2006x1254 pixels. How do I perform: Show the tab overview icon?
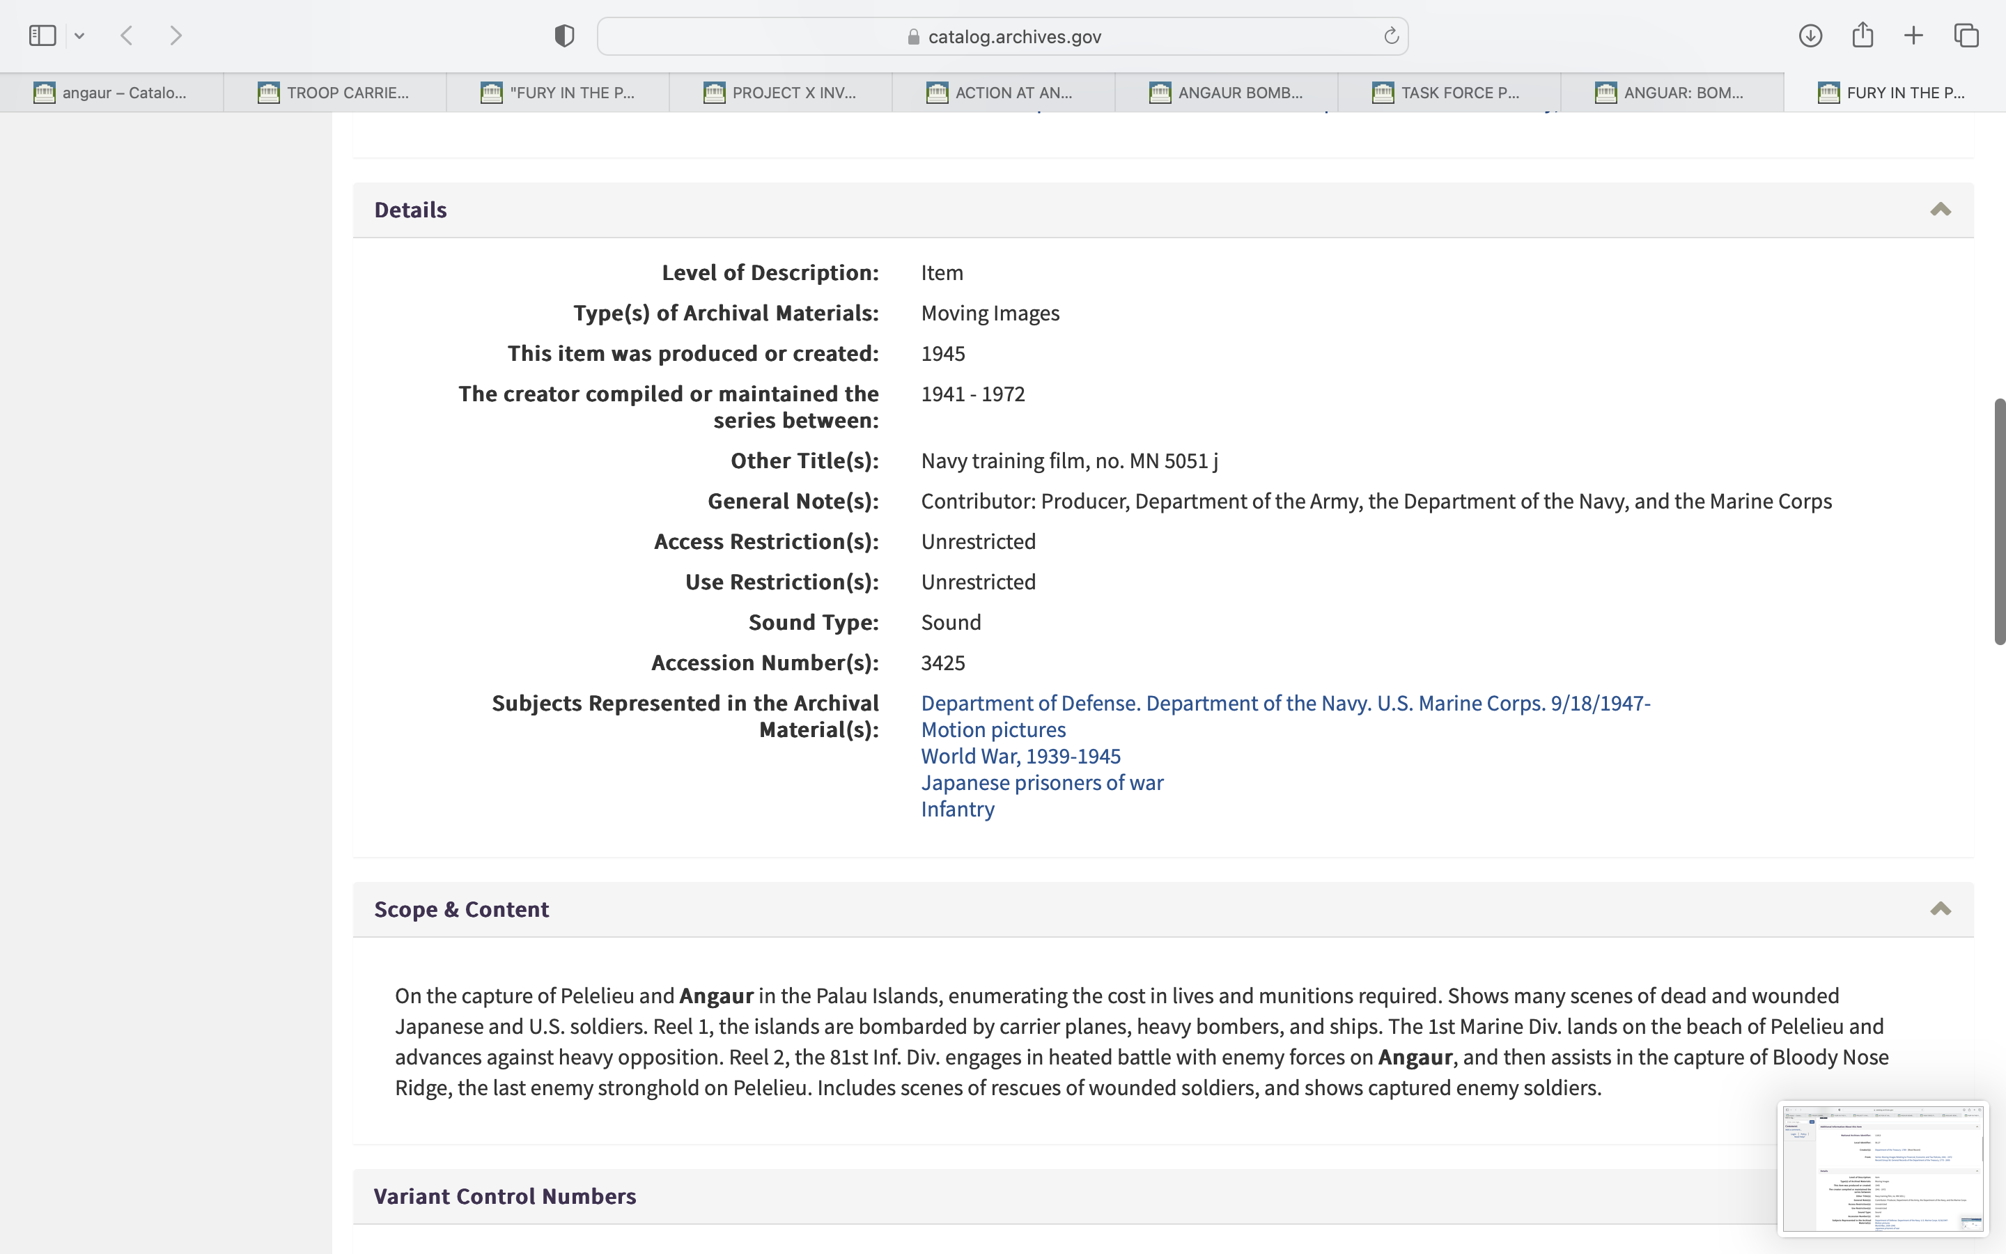click(1966, 36)
